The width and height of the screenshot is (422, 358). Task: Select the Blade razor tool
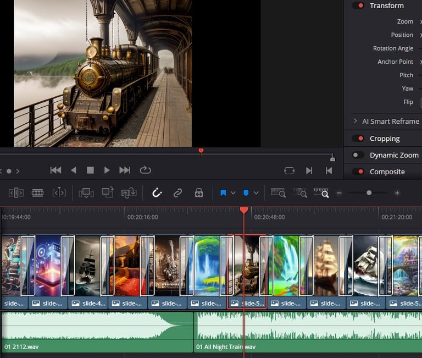tap(37, 193)
